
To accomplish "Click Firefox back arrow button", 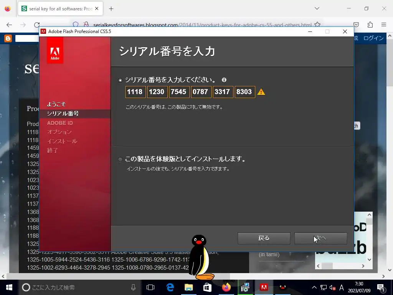I will (x=9, y=25).
